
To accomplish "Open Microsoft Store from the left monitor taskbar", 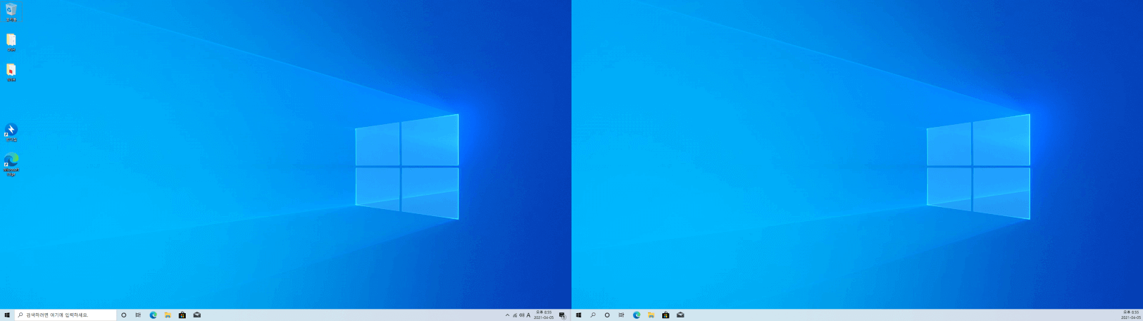I will click(x=182, y=315).
